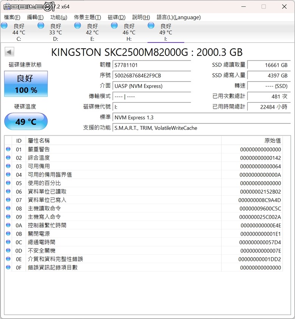The height and width of the screenshot is (319, 295).
Task: Select raw value 0000000001DD2
Action: [259, 259]
